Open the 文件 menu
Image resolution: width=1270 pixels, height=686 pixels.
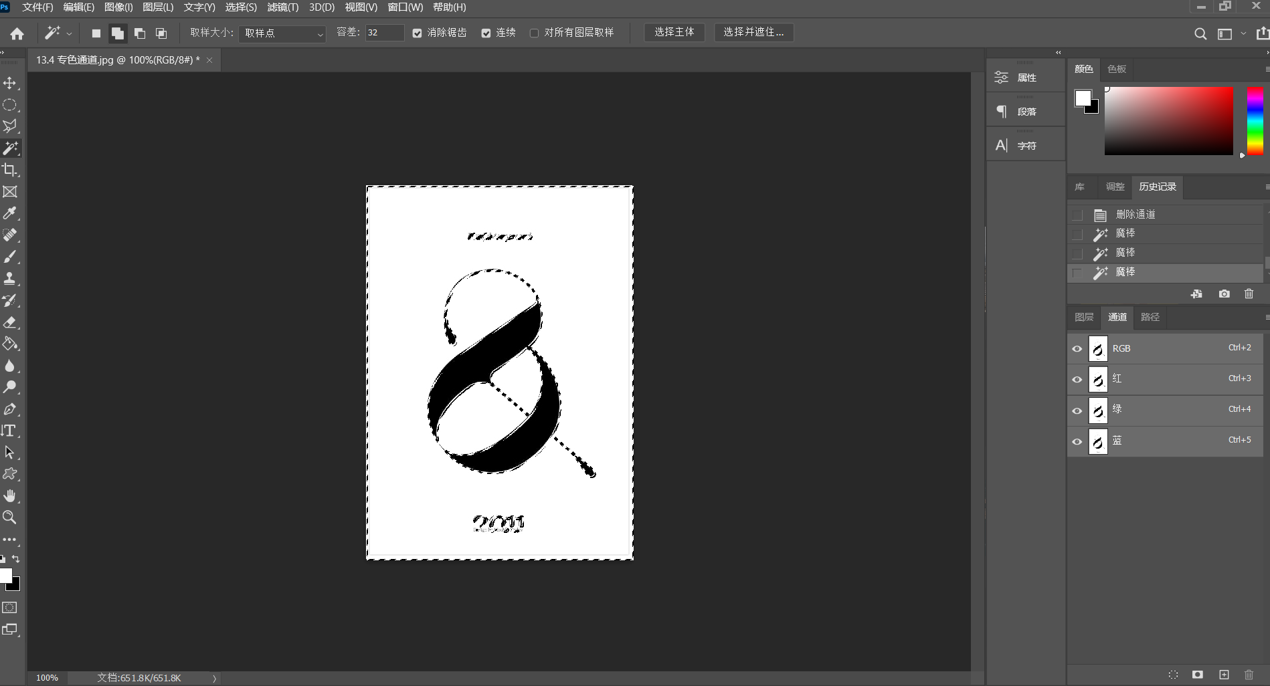37,7
